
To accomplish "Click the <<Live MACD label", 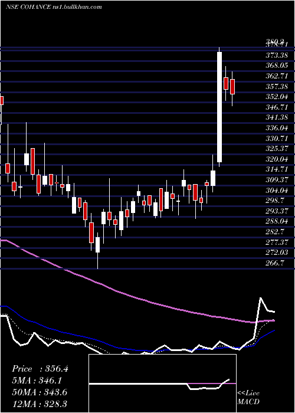I will coord(248,397).
